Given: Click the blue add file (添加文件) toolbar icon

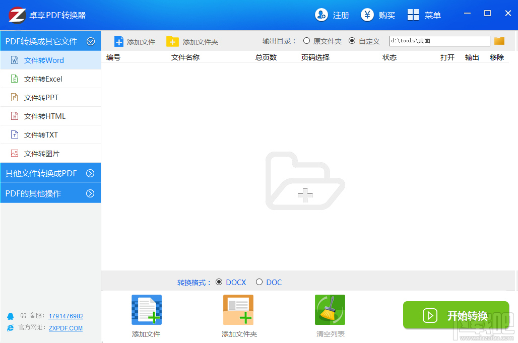Looking at the screenshot, I should pos(118,41).
